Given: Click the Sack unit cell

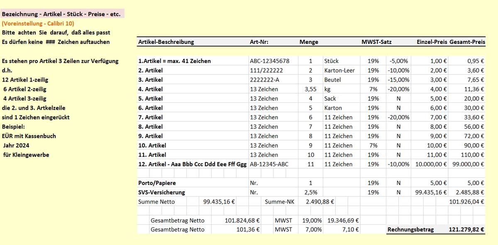Looking at the screenshot, I should pyautogui.click(x=330, y=99).
